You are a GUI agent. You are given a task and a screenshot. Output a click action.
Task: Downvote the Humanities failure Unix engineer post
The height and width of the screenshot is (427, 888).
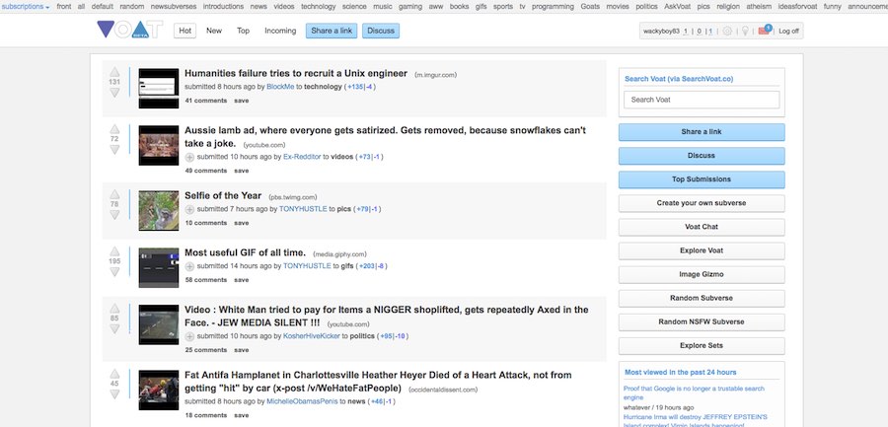tap(114, 93)
